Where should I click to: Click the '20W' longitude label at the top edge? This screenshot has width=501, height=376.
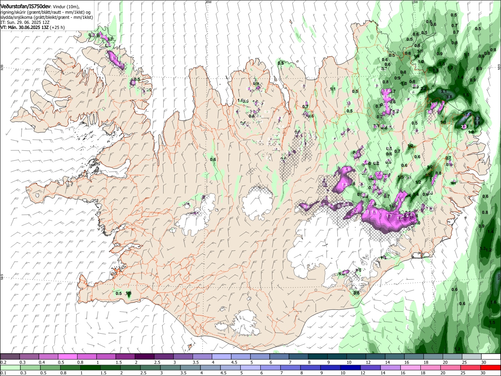click(208, 2)
